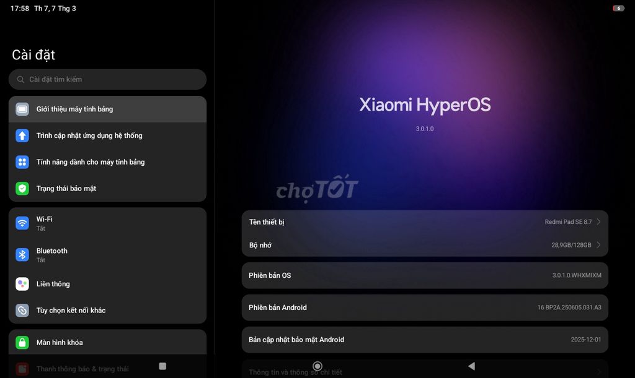Click the Liên thông colorful dots icon
Screen dimensions: 635x378
(22, 284)
